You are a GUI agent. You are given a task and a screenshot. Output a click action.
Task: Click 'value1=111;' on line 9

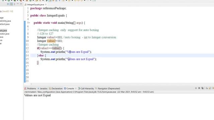click(55, 37)
